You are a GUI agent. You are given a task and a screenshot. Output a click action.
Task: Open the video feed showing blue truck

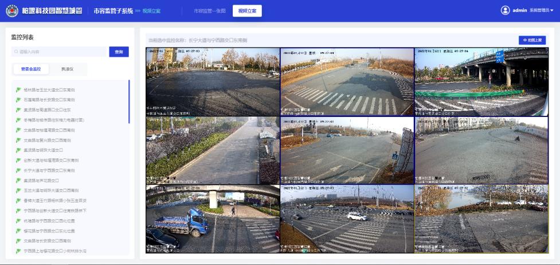coord(213,219)
